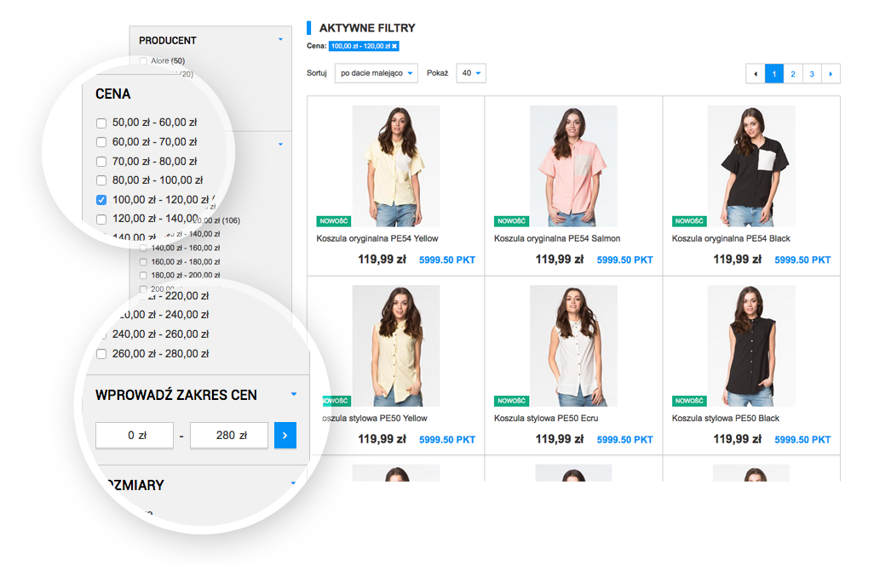
Task: Go to page 2 of results
Action: [793, 73]
